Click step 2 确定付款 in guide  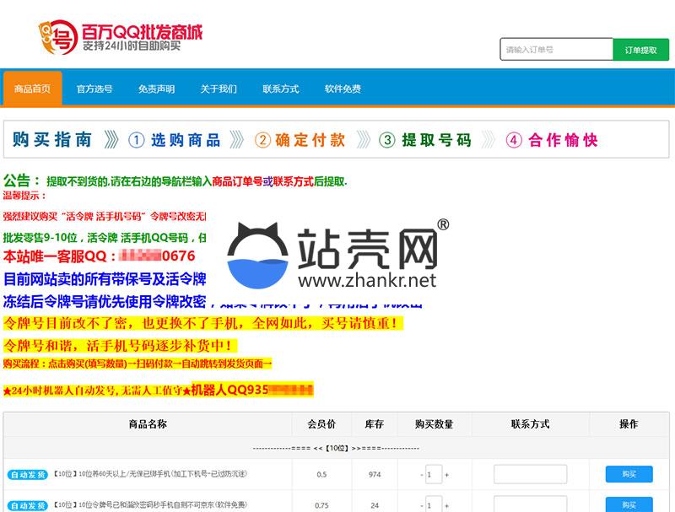point(300,140)
